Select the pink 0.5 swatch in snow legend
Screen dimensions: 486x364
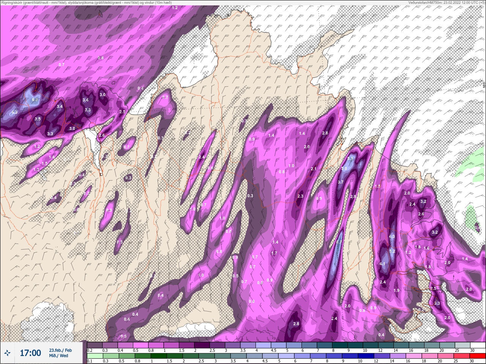click(141, 345)
